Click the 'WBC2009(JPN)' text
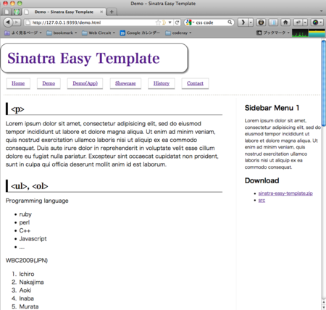This screenshot has height=310, width=326. 27,260
